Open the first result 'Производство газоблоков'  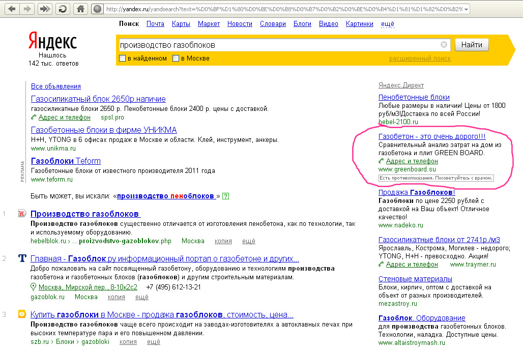point(85,214)
